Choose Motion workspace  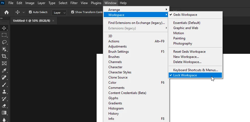coord(195,33)
